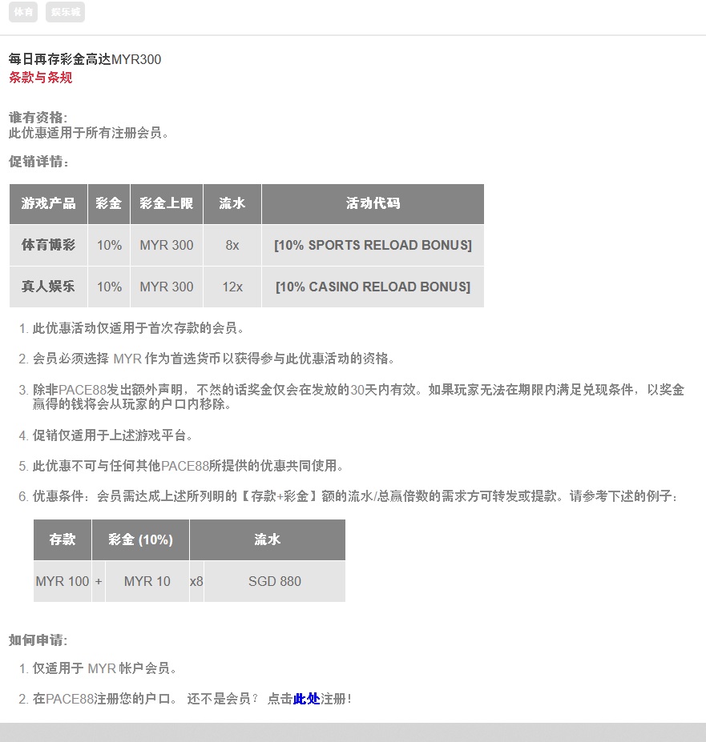This screenshot has width=706, height=742.
Task: Click the 如何申请 section heading
Action: pos(38,640)
